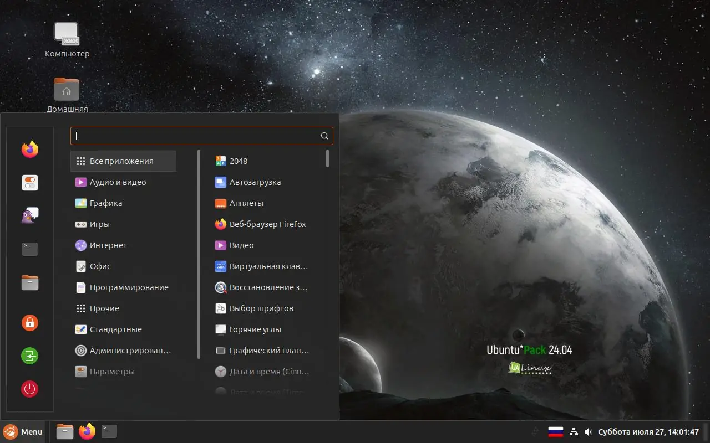
Task: Click the applications list scrollbar
Action: tap(328, 158)
